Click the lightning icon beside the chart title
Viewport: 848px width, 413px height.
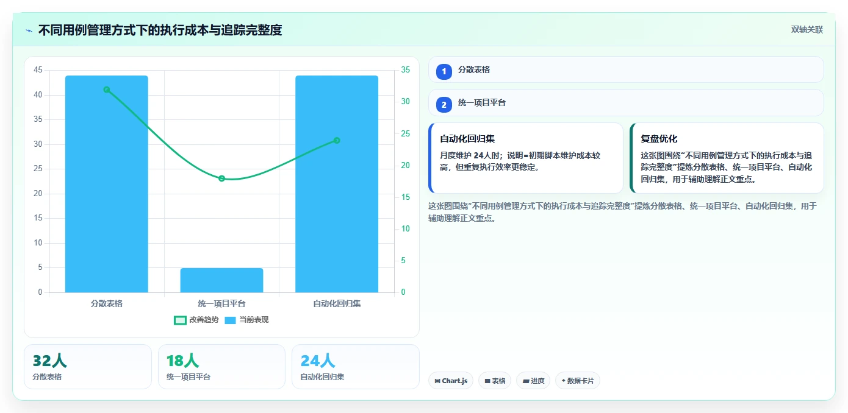click(29, 30)
